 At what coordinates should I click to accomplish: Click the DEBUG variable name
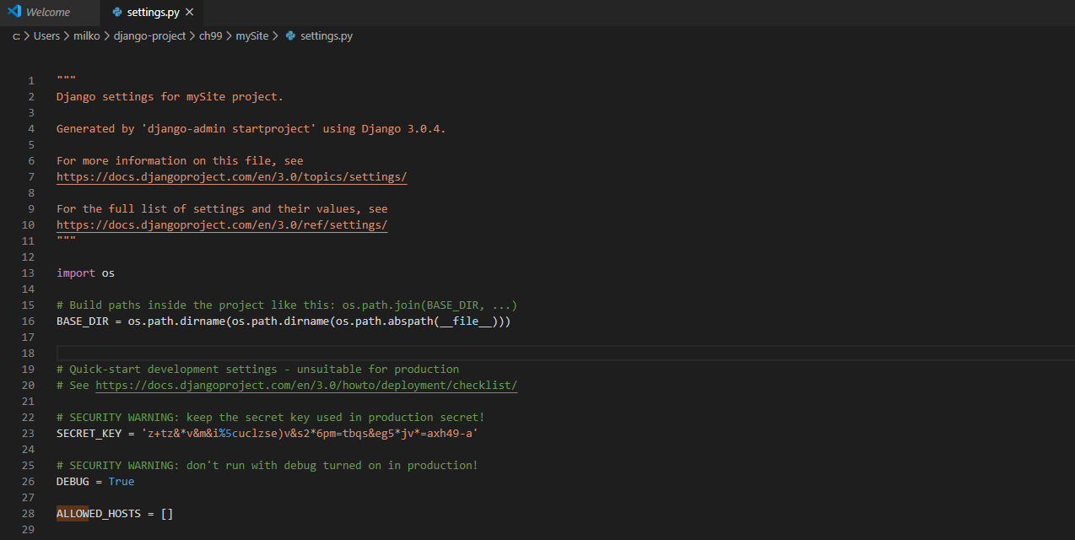coord(73,482)
